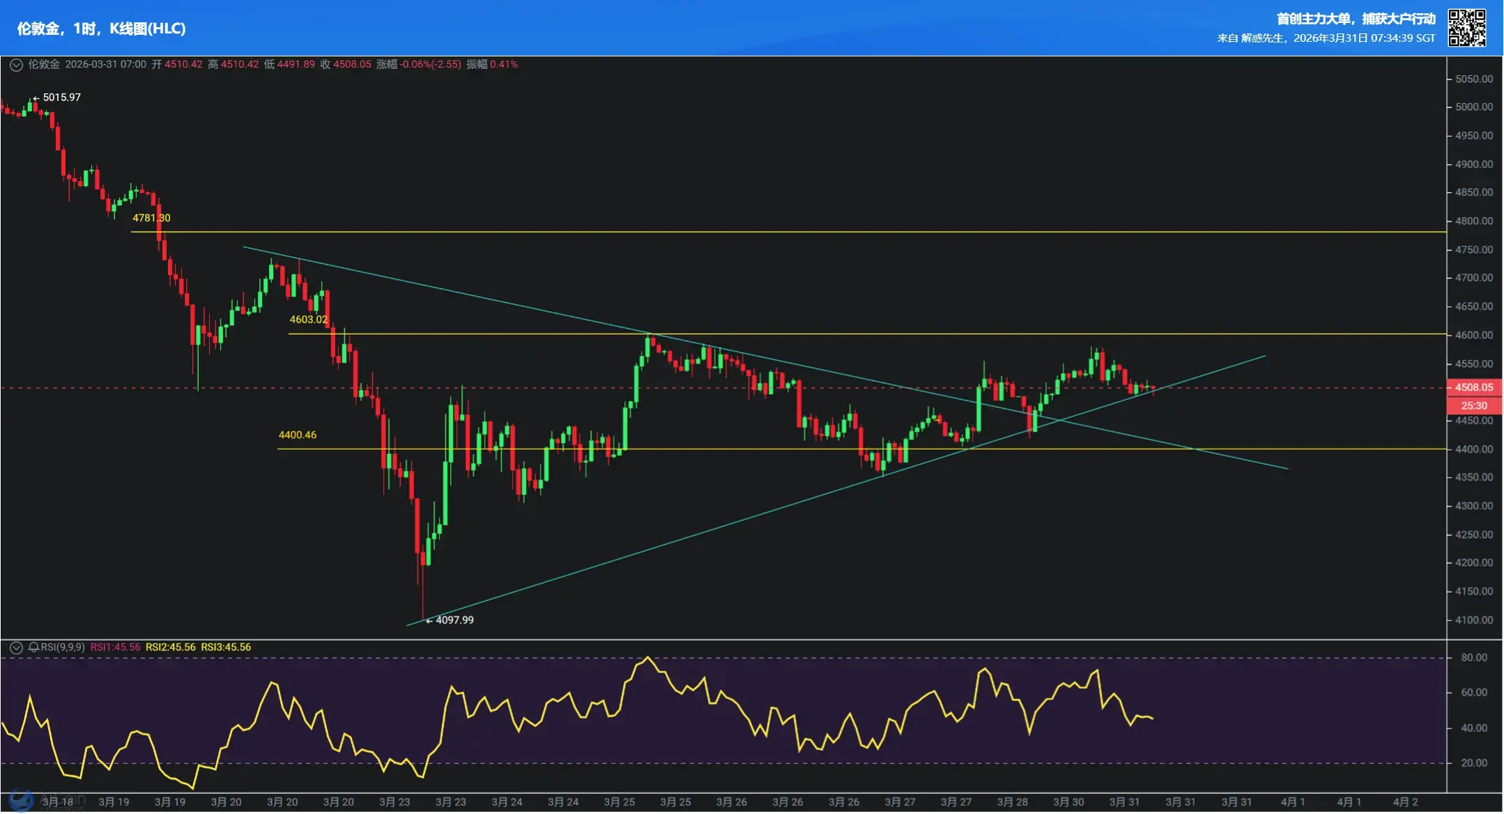The width and height of the screenshot is (1504, 814).
Task: Collapse the 伦敦金 main chart indicator chevron
Action: click(16, 65)
